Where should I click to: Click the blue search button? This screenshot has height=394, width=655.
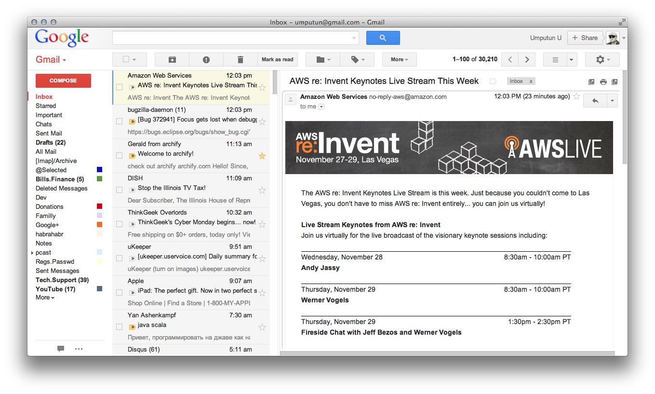[383, 38]
